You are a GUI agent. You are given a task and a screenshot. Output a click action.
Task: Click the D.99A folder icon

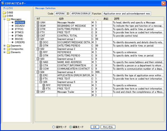click(x=4, y=16)
